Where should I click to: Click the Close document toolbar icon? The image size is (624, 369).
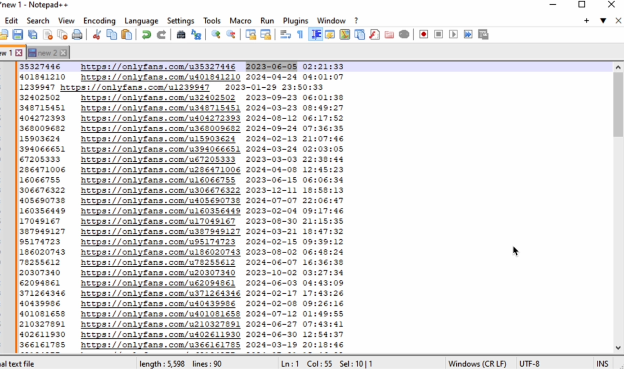coord(48,35)
